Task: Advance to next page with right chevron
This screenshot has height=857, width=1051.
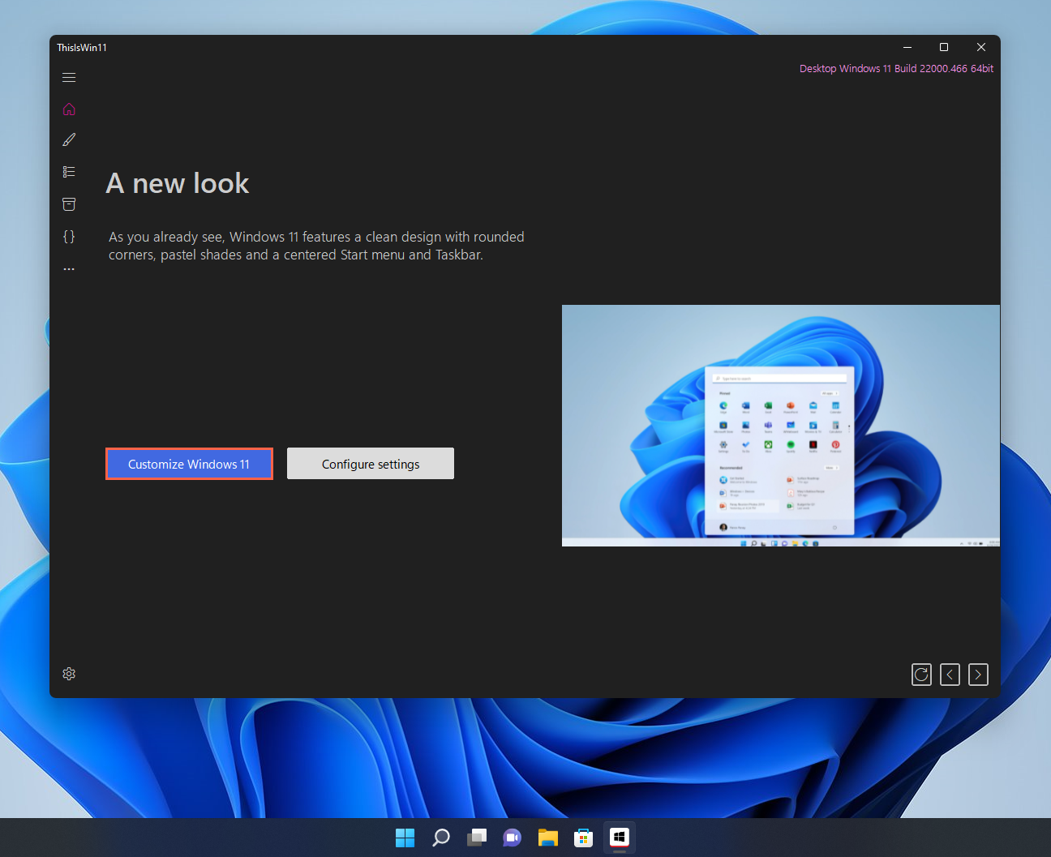Action: (x=978, y=675)
